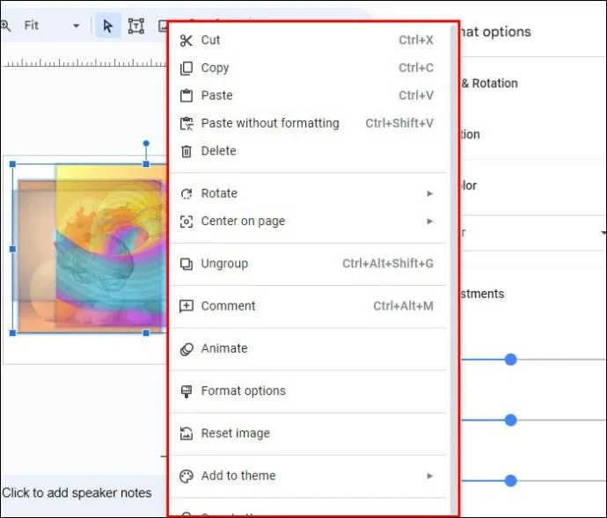Image resolution: width=607 pixels, height=518 pixels.
Task: Click the Rotate icon
Action: 186,193
